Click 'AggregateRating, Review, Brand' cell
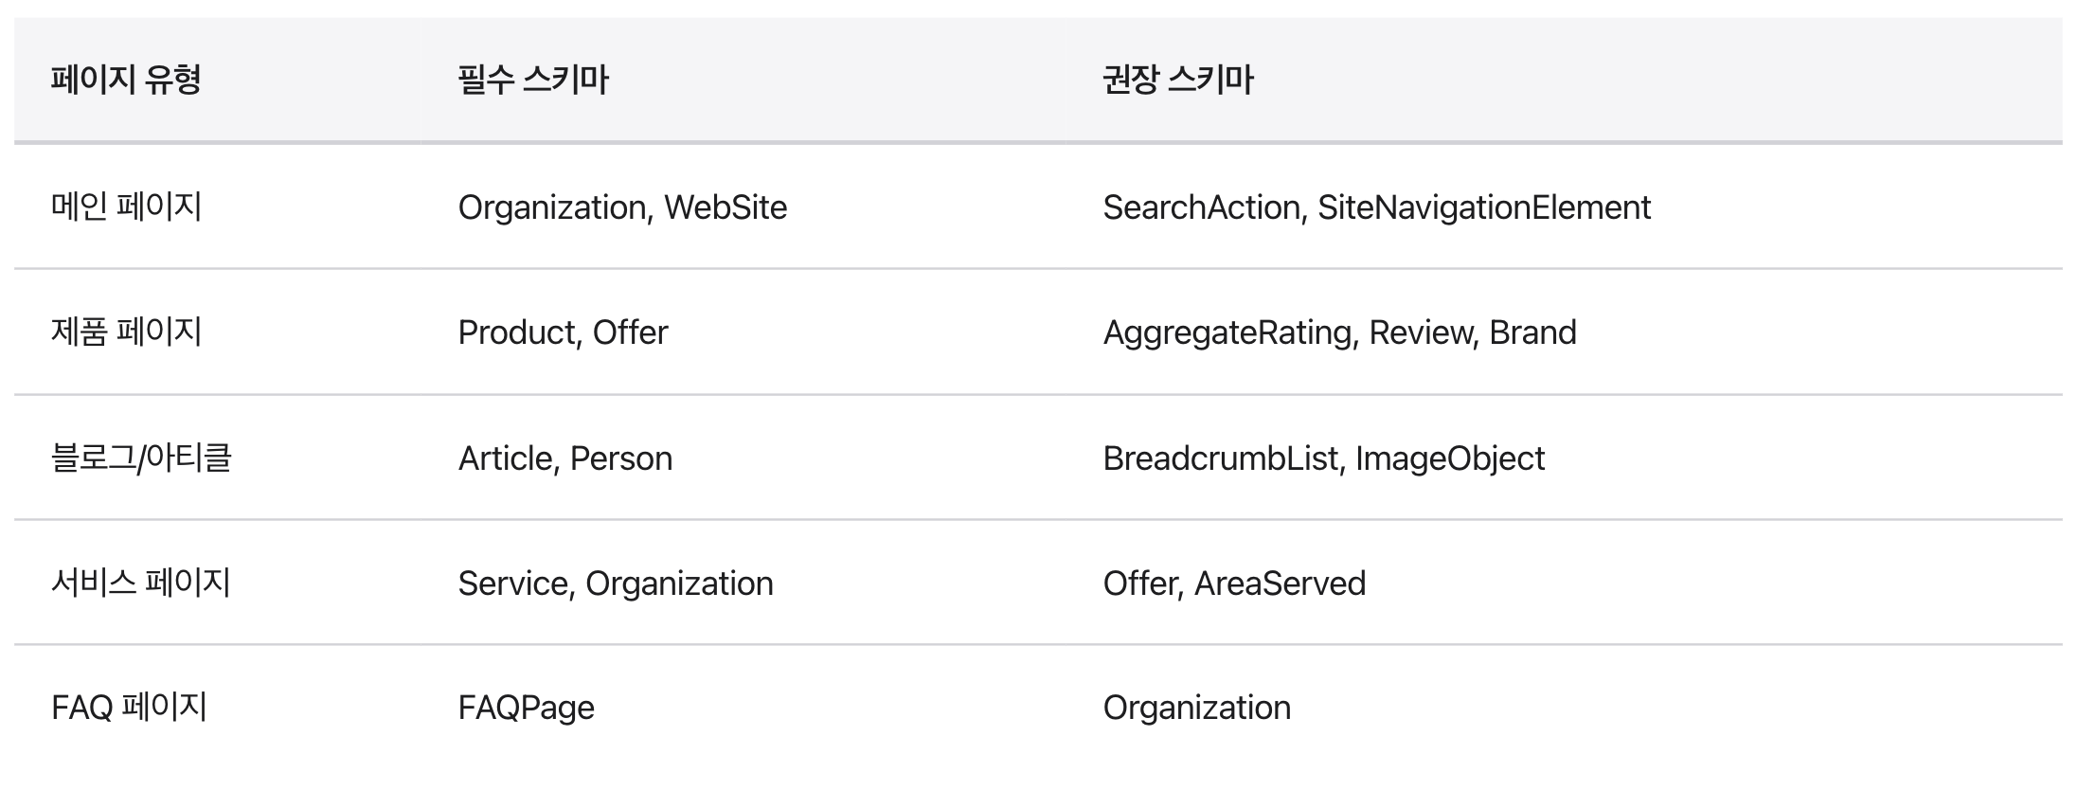Image resolution: width=2078 pixels, height=790 pixels. [1339, 332]
